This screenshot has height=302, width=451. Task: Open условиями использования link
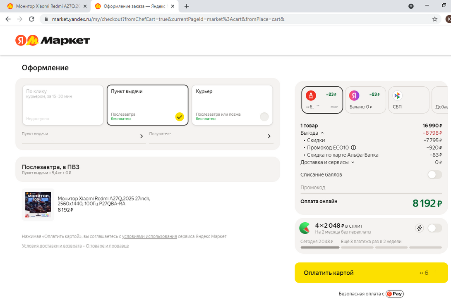coord(149,236)
